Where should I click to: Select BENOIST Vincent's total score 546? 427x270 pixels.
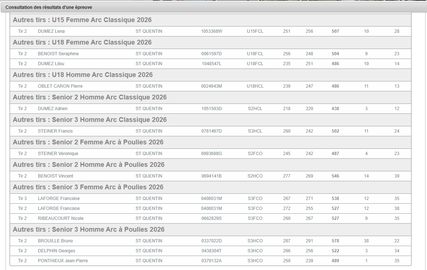(335, 176)
